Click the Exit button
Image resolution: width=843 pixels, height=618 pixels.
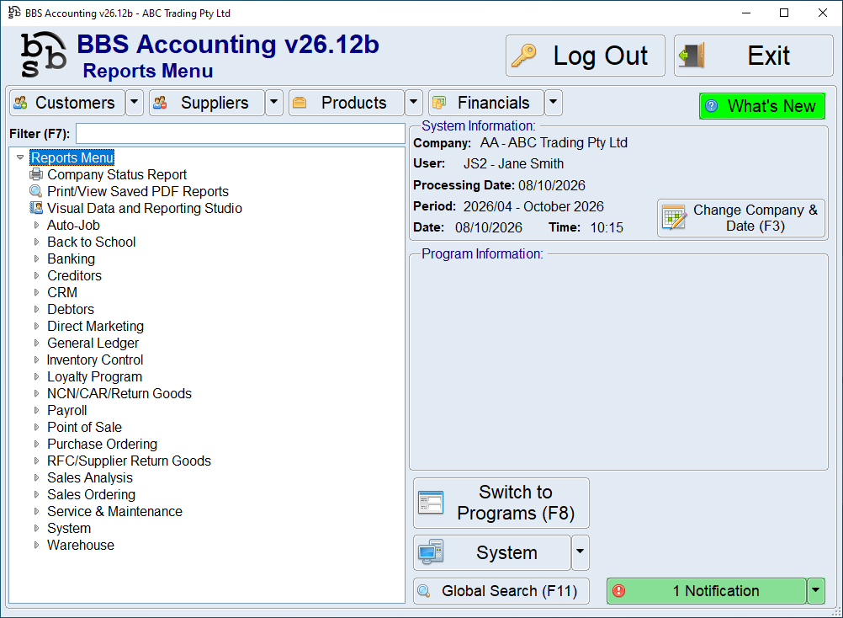pyautogui.click(x=753, y=56)
